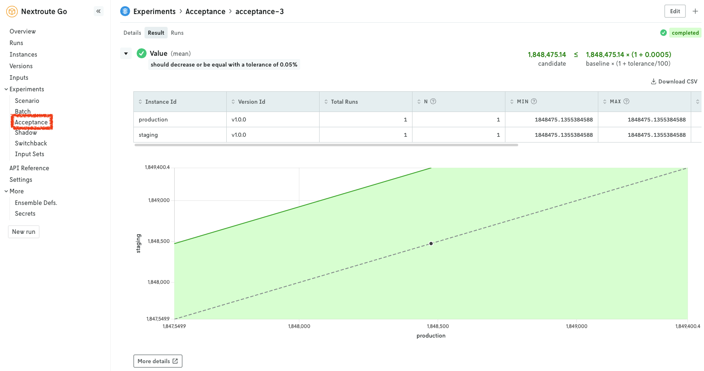Select the Result tab
The image size is (704, 371).
156,33
